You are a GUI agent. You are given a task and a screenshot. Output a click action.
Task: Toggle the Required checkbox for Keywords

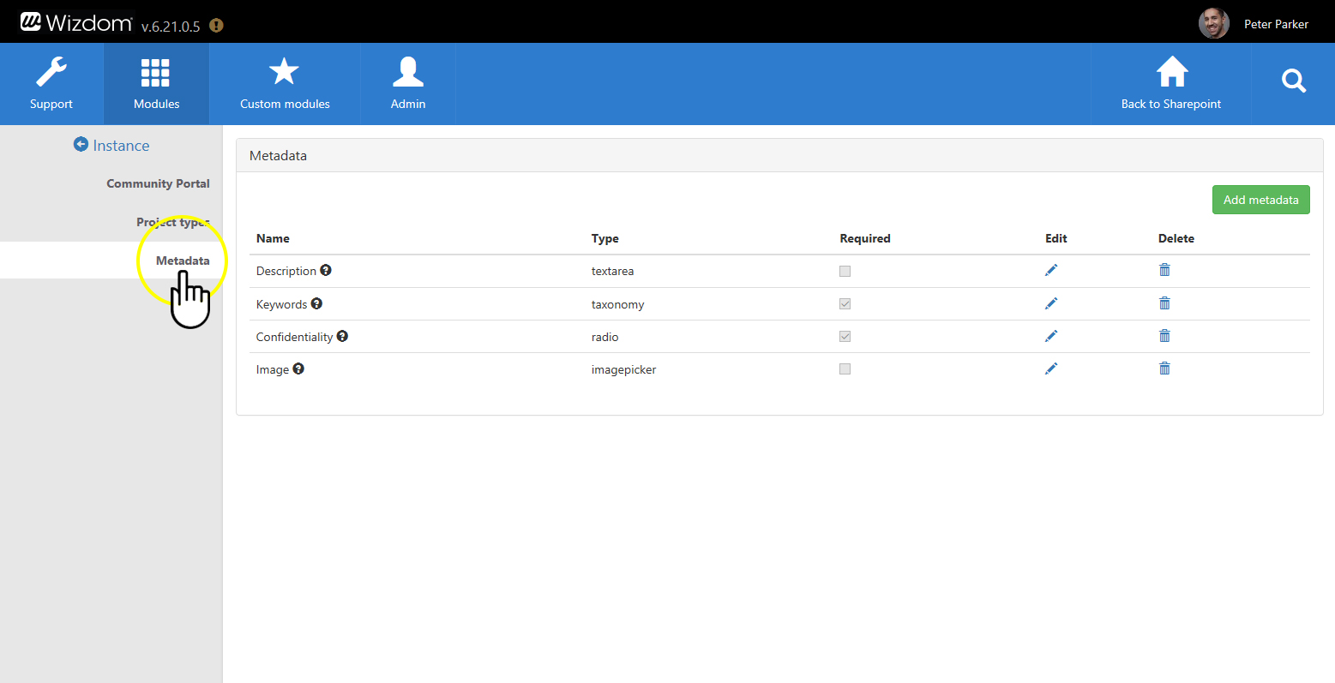click(845, 303)
